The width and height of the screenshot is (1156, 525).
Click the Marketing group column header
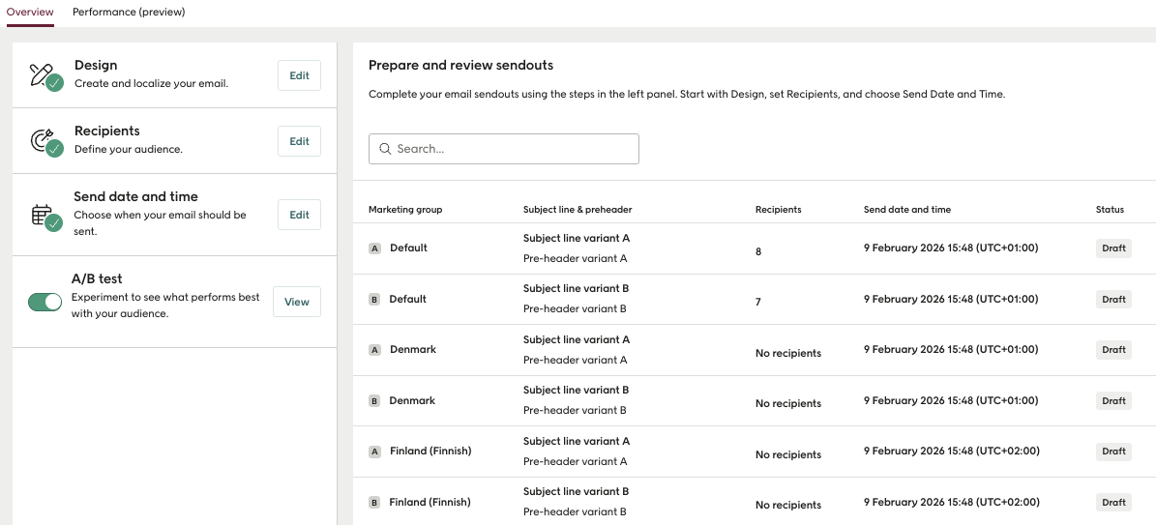point(405,210)
